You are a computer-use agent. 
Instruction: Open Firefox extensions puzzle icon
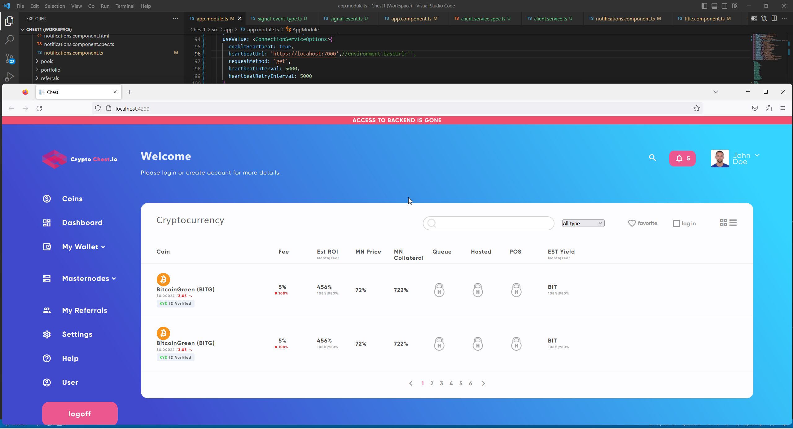[x=769, y=108]
